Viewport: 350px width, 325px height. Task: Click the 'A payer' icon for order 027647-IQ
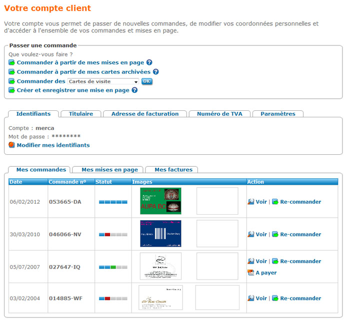tap(251, 273)
